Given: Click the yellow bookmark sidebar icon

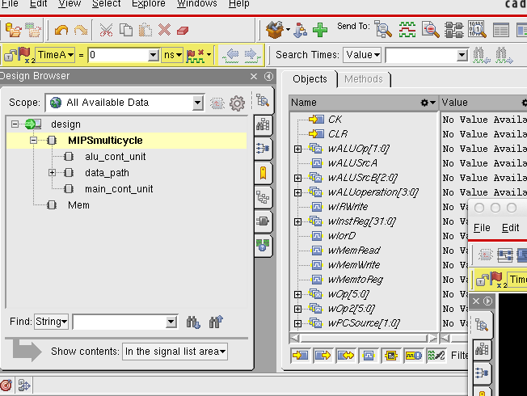Looking at the screenshot, I should pos(263,172).
